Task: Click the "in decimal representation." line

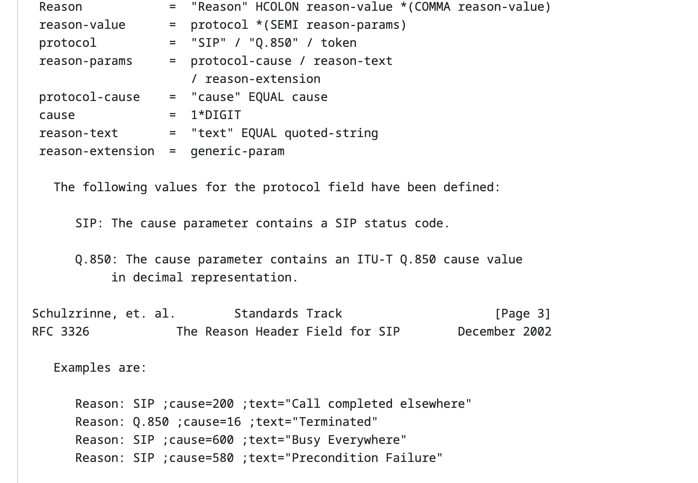Action: click(x=205, y=278)
